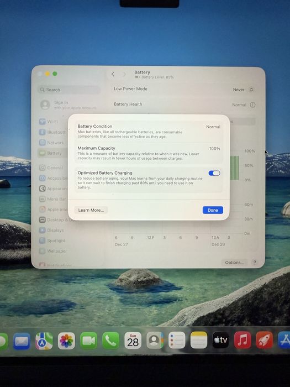This screenshot has width=290, height=387.
Task: Click the question mark help button
Action: (255, 263)
